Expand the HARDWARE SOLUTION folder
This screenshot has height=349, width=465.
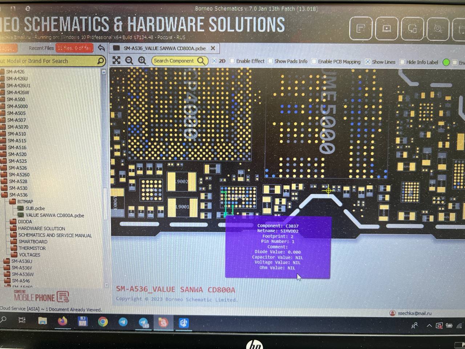pos(13,228)
